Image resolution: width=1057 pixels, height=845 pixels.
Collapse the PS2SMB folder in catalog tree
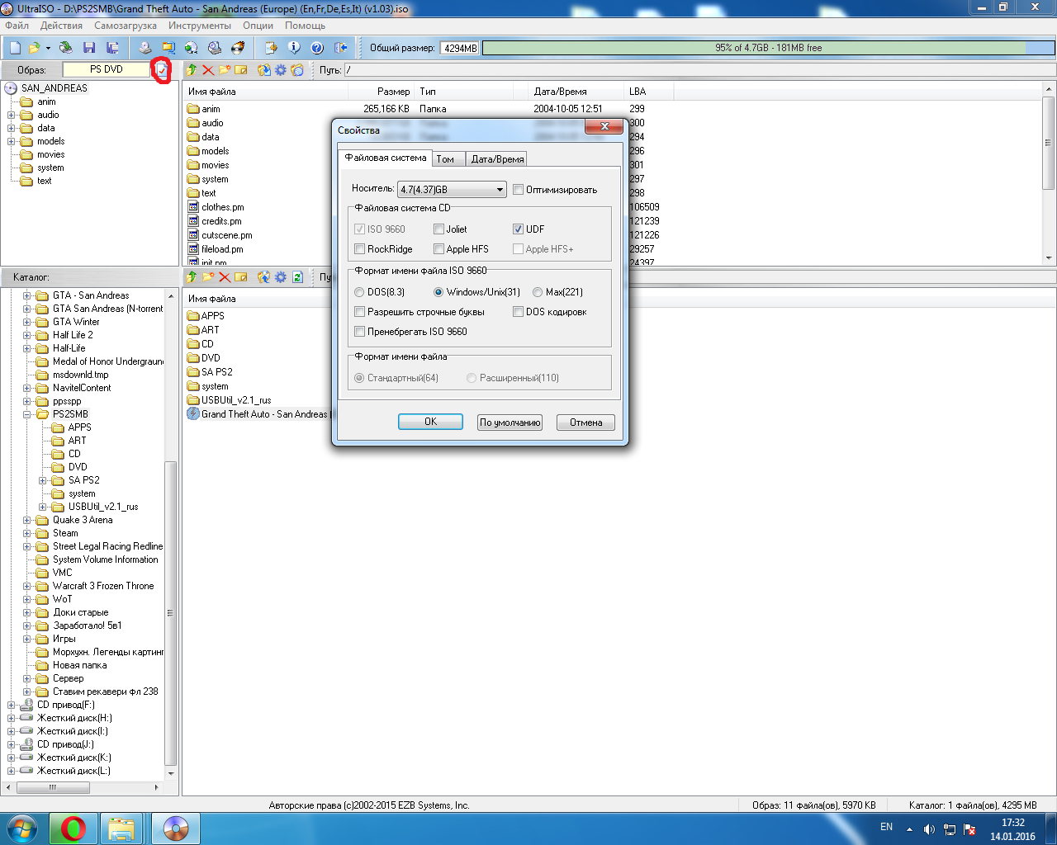pyautogui.click(x=27, y=414)
